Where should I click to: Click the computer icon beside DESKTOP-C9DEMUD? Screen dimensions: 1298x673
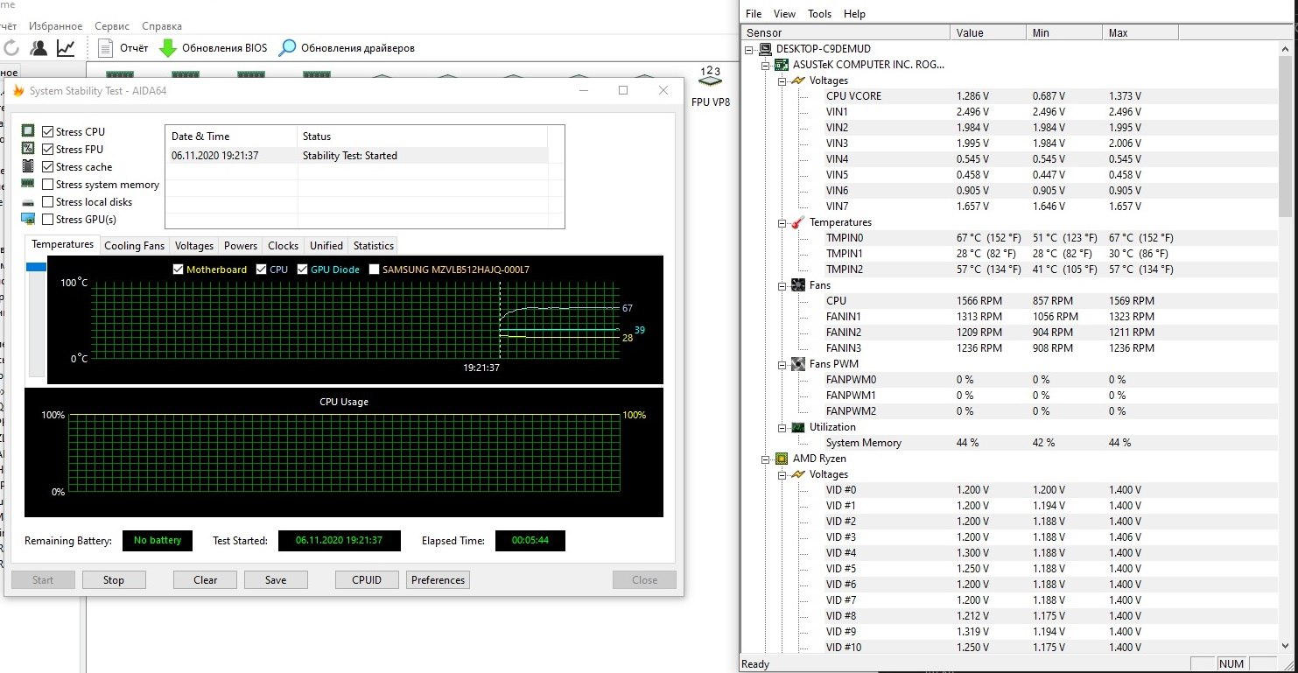pyautogui.click(x=766, y=49)
